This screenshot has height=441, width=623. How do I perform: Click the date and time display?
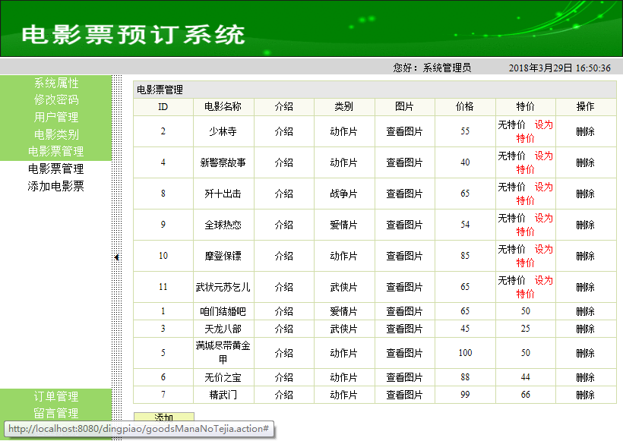559,68
